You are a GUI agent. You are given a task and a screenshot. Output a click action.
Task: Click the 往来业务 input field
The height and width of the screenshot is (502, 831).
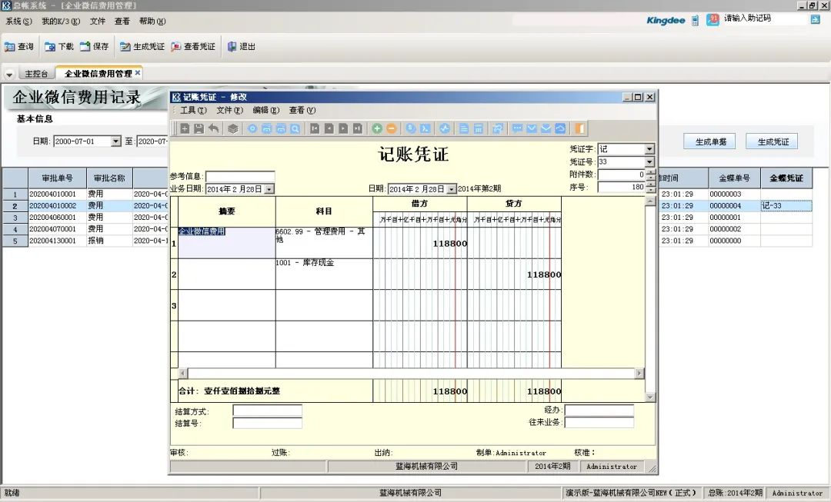(599, 423)
